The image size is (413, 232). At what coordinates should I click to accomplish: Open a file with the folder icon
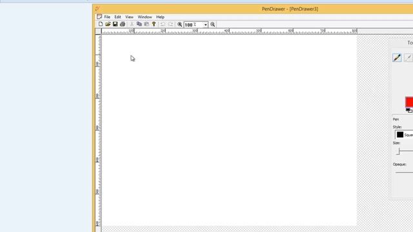(108, 24)
